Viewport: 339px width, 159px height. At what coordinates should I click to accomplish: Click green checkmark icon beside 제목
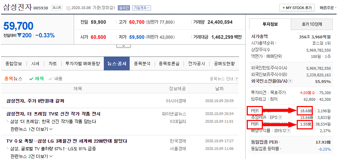point(31,79)
